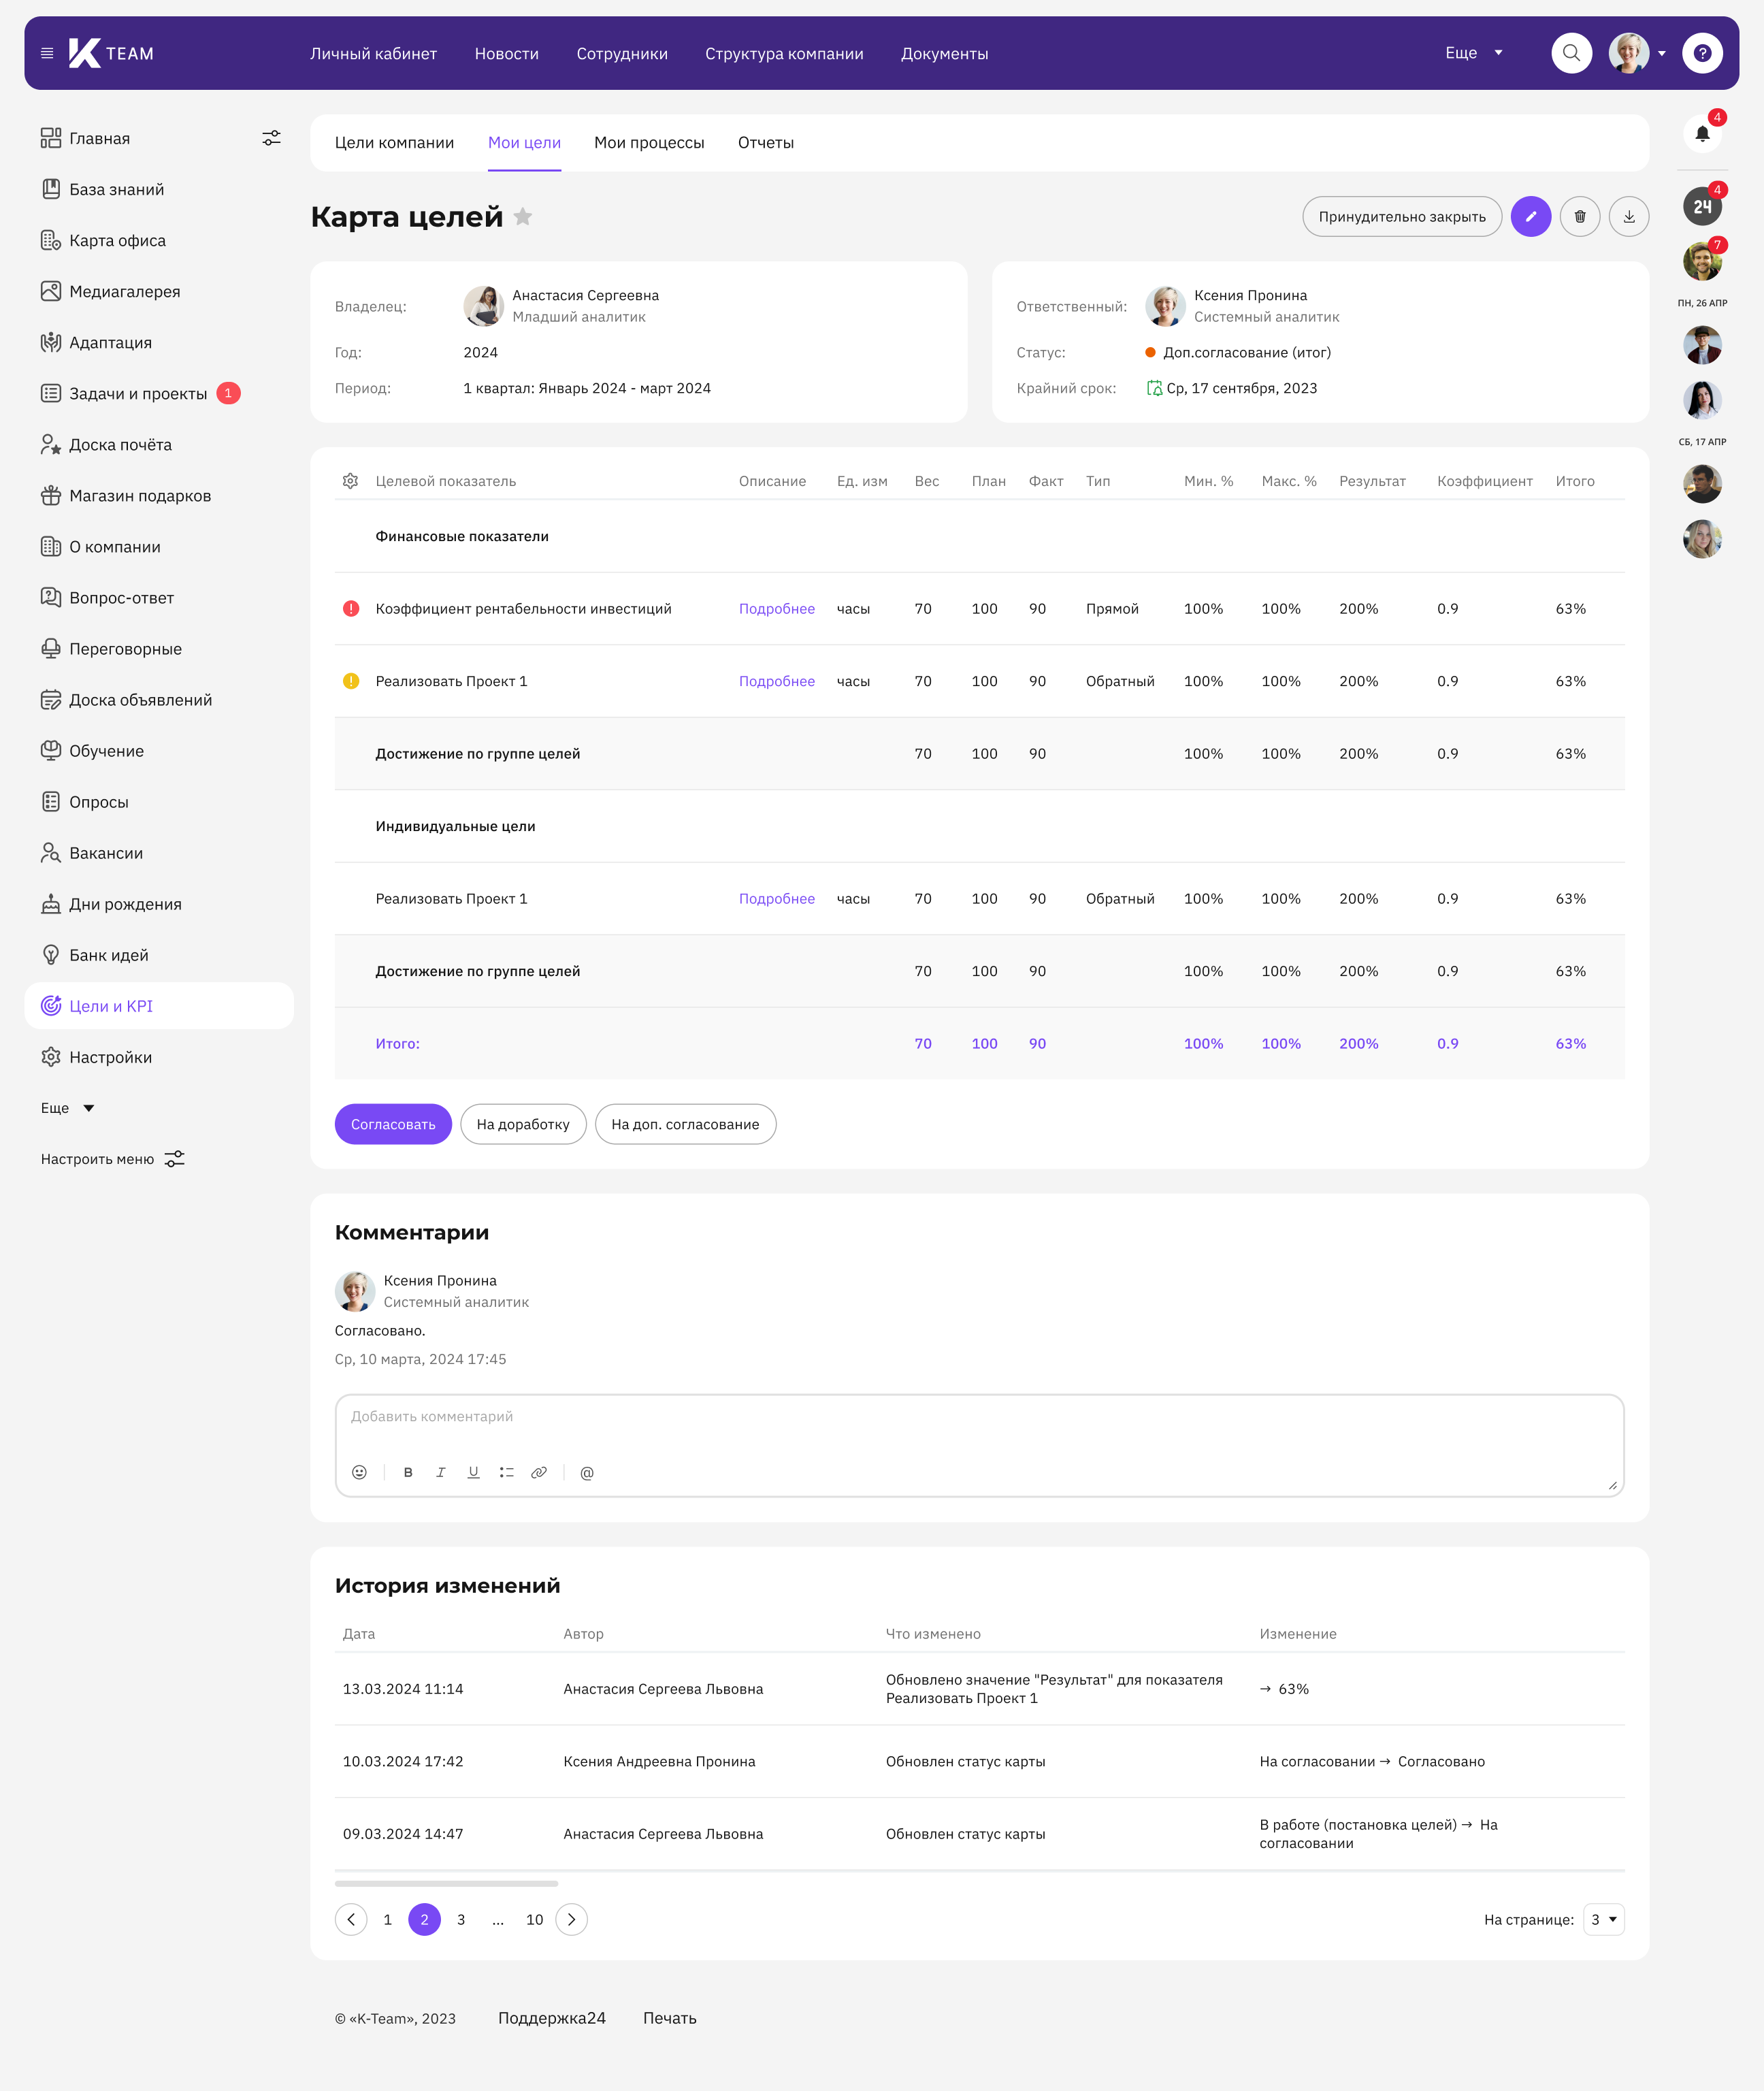Screen dimensions: 1764x2091
Task: Toggle the favorite star by title
Action: pyautogui.click(x=523, y=216)
